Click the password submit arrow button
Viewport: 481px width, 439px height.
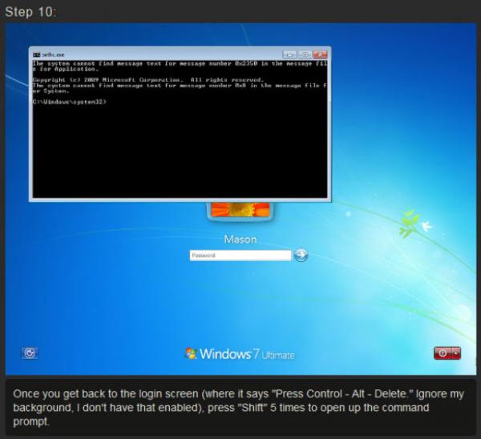pos(301,256)
